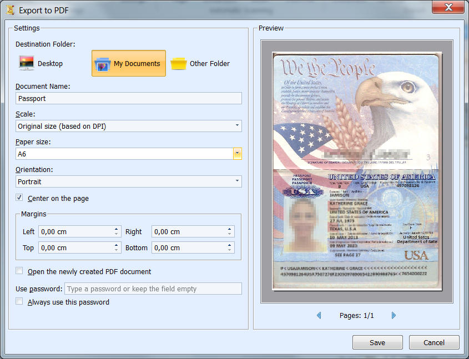Decrease the Bottom margin with down arrow
This screenshot has height=359, width=469.
point(229,250)
